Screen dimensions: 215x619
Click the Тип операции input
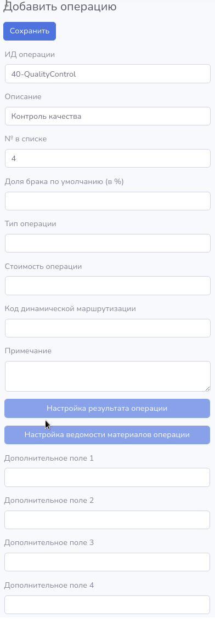[x=107, y=243]
